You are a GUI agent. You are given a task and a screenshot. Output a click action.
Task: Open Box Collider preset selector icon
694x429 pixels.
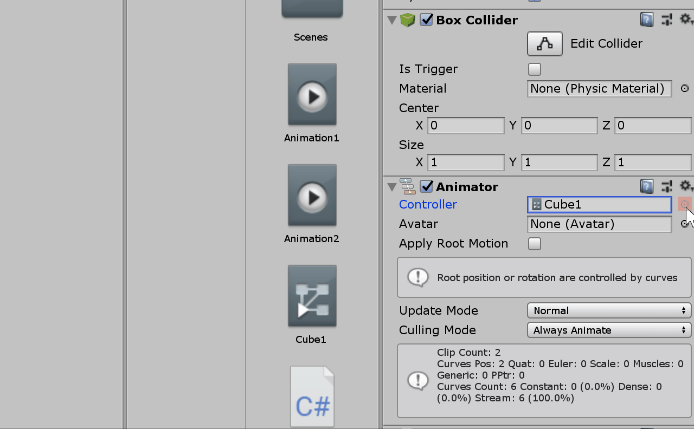pyautogui.click(x=667, y=20)
